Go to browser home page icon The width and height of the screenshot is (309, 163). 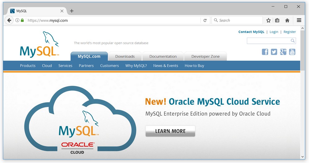(x=287, y=20)
